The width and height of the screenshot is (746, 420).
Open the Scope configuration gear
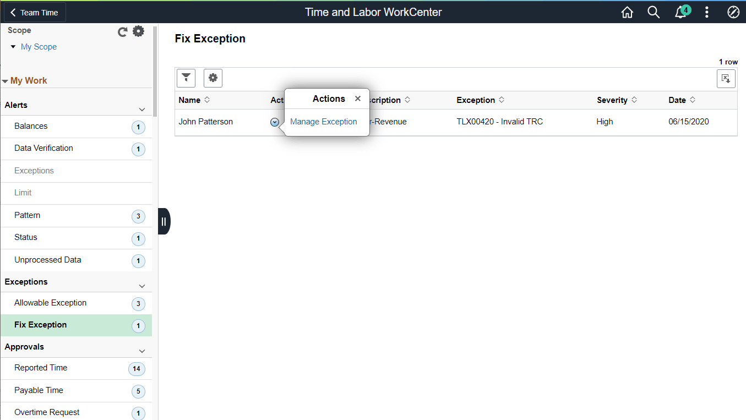[138, 31]
